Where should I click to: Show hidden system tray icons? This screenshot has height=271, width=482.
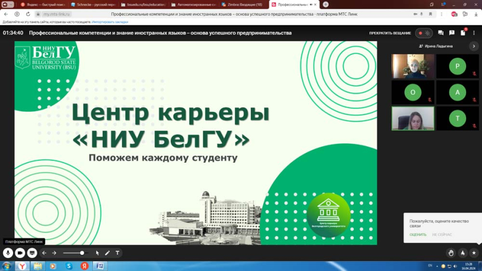(x=437, y=266)
